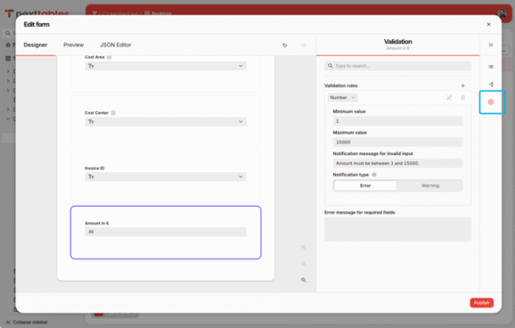Viewport: 515px width, 328px height.
Task: Click the Maximum value input field
Action: pos(398,142)
